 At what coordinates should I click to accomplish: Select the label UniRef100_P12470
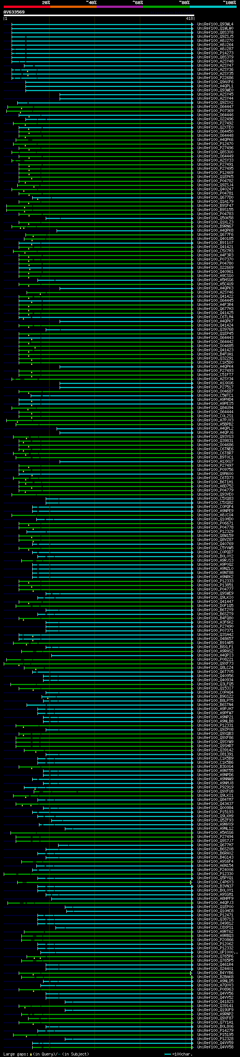[x=215, y=144]
